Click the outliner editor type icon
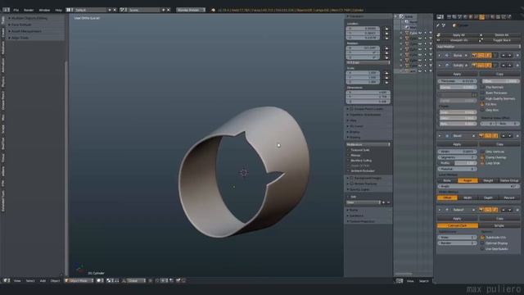This screenshot has width=524, height=295. click(400, 281)
